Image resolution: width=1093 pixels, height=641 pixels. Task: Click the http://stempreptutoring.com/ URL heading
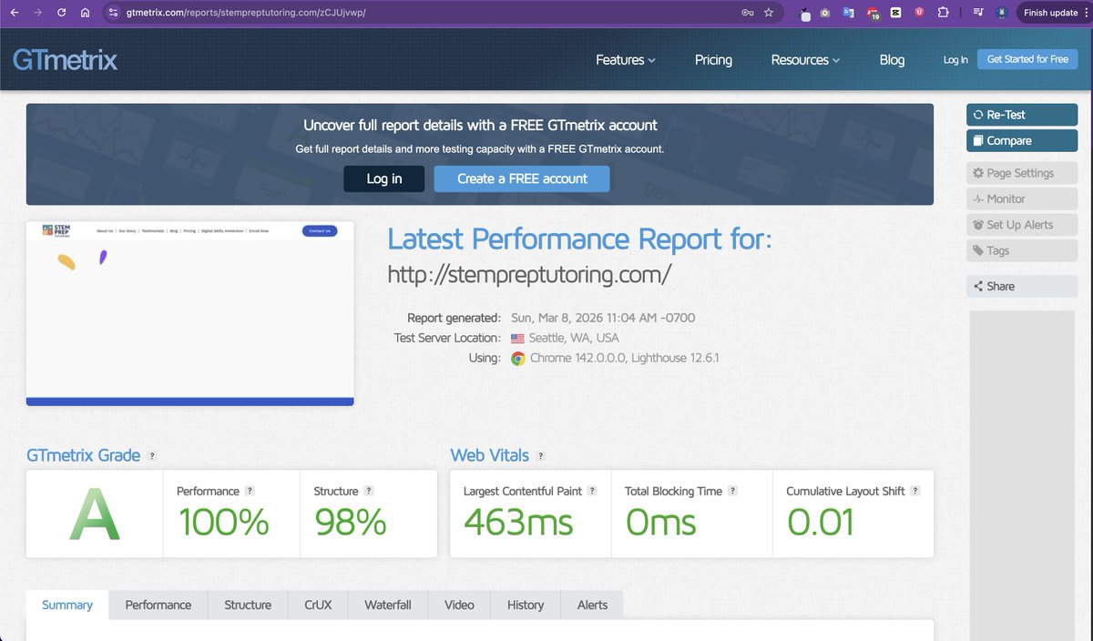tap(530, 274)
